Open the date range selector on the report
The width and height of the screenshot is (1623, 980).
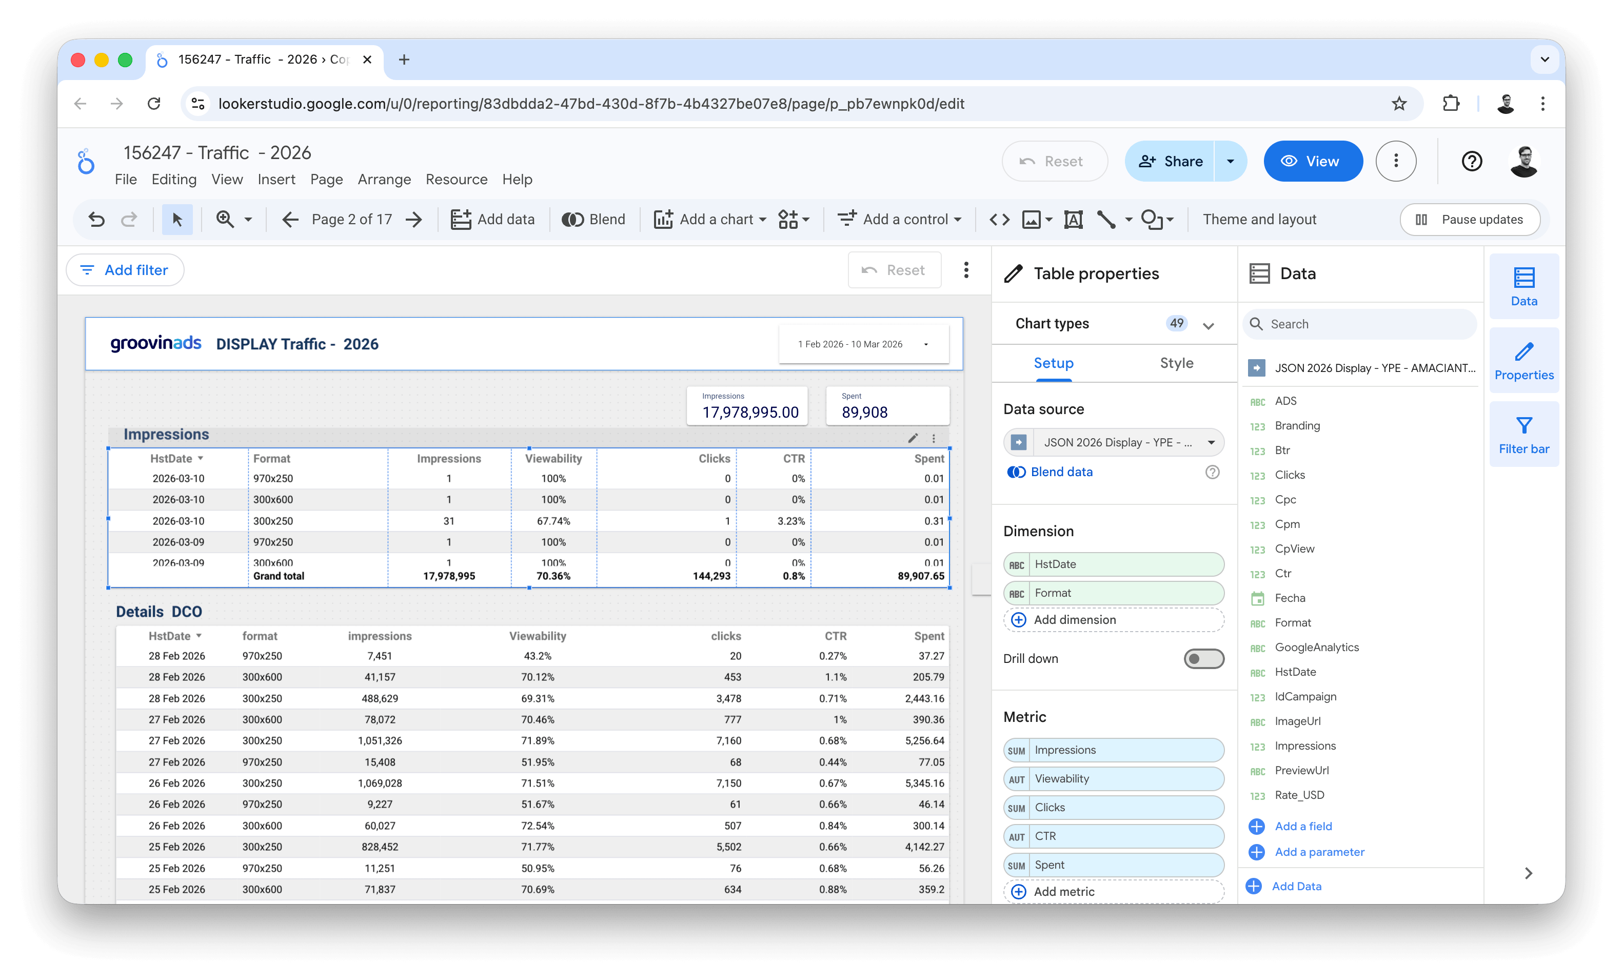[863, 343]
